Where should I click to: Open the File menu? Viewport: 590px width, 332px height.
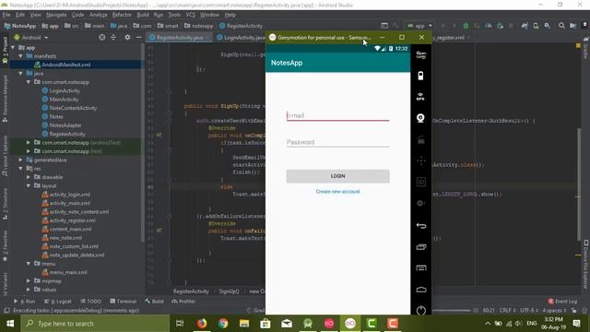point(6,15)
